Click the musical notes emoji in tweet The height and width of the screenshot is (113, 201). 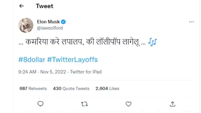point(152,42)
